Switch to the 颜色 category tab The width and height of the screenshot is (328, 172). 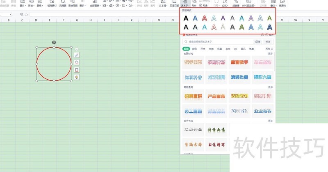(194, 49)
